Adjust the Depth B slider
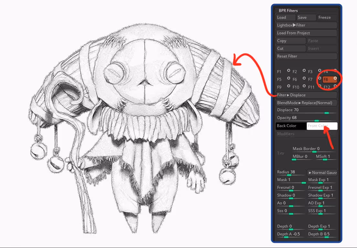This screenshot has width=357, height=248. [x=322, y=234]
